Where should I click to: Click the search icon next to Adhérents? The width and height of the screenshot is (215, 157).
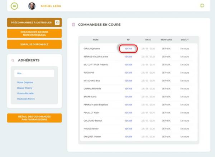coord(13,60)
